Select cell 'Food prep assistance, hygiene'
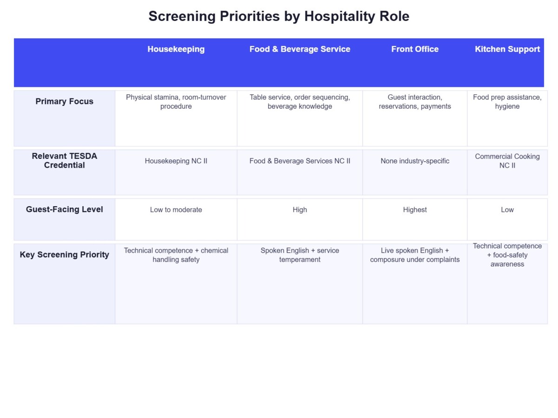 (507, 118)
